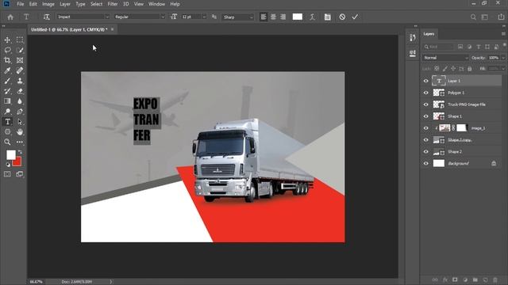Cancel current text edits
This screenshot has width=508, height=285.
(x=342, y=17)
